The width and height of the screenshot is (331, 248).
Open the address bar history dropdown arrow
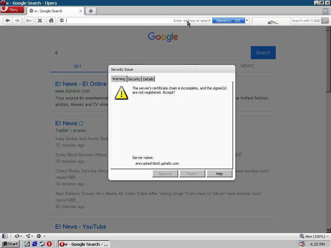pyautogui.click(x=247, y=20)
